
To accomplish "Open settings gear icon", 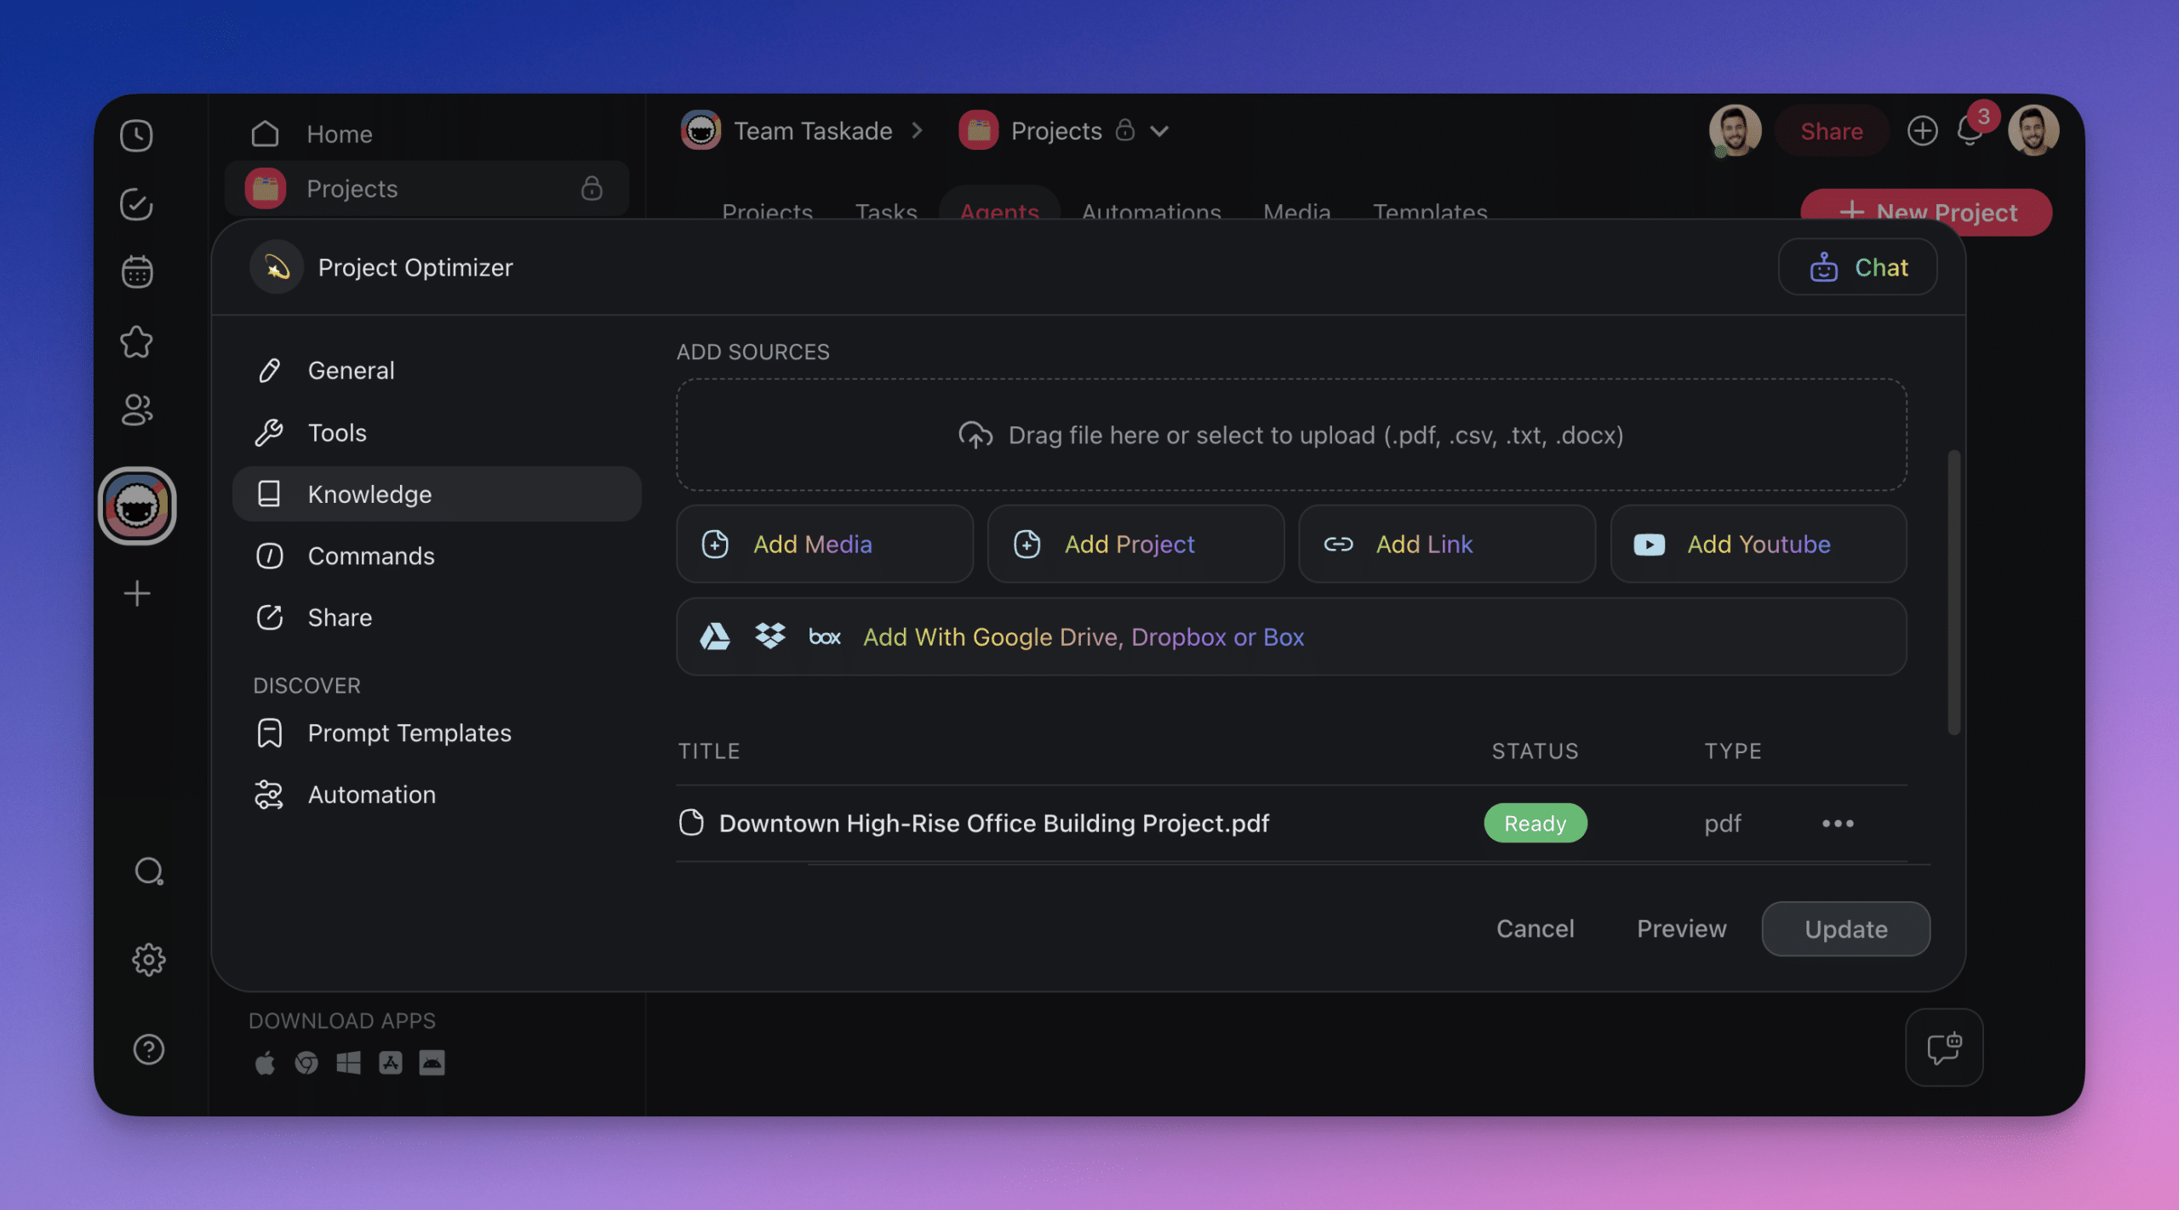I will [149, 960].
